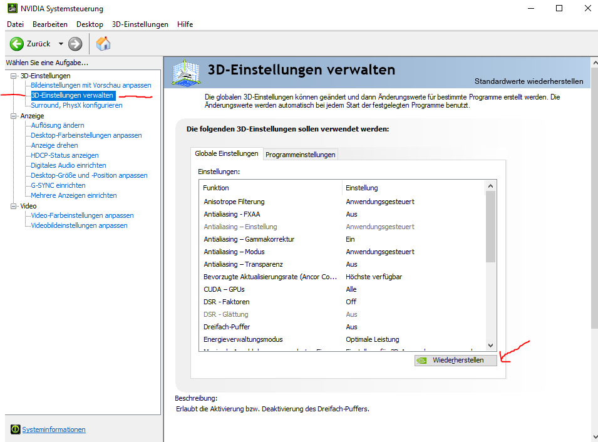Open HDCP-Status anzeigen
The height and width of the screenshot is (442, 598).
(65, 155)
